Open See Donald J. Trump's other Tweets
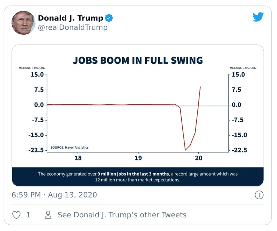Screen dimensions: 277x231 pos(122,215)
